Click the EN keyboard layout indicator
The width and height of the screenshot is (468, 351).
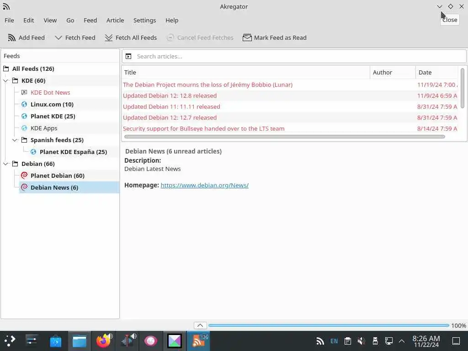tap(334, 341)
